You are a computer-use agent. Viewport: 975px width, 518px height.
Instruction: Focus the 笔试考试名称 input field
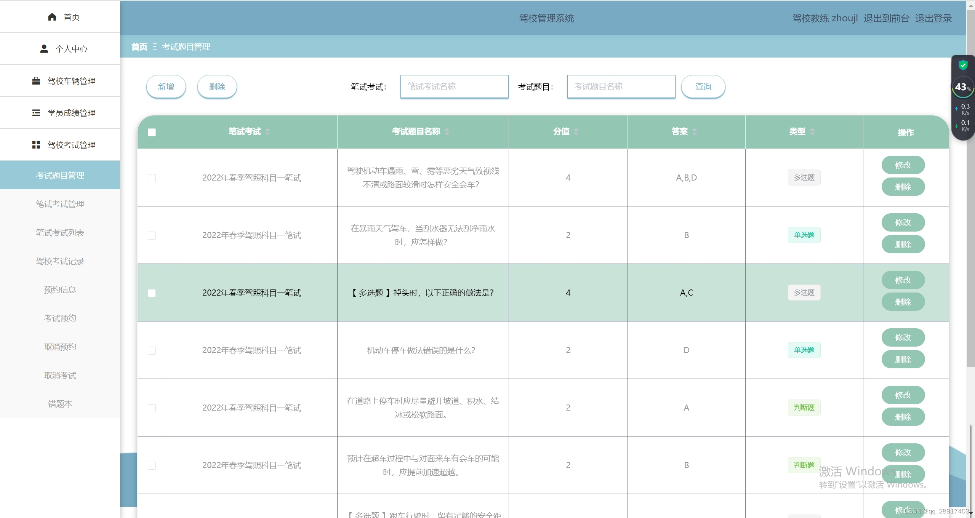[x=454, y=86]
